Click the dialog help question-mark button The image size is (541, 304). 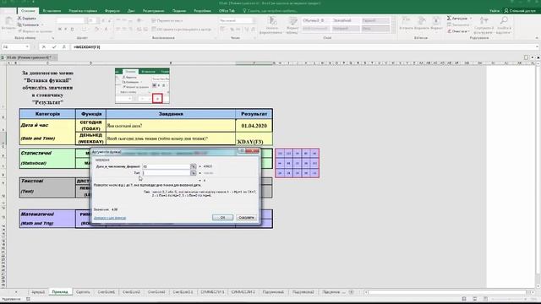tap(242, 151)
